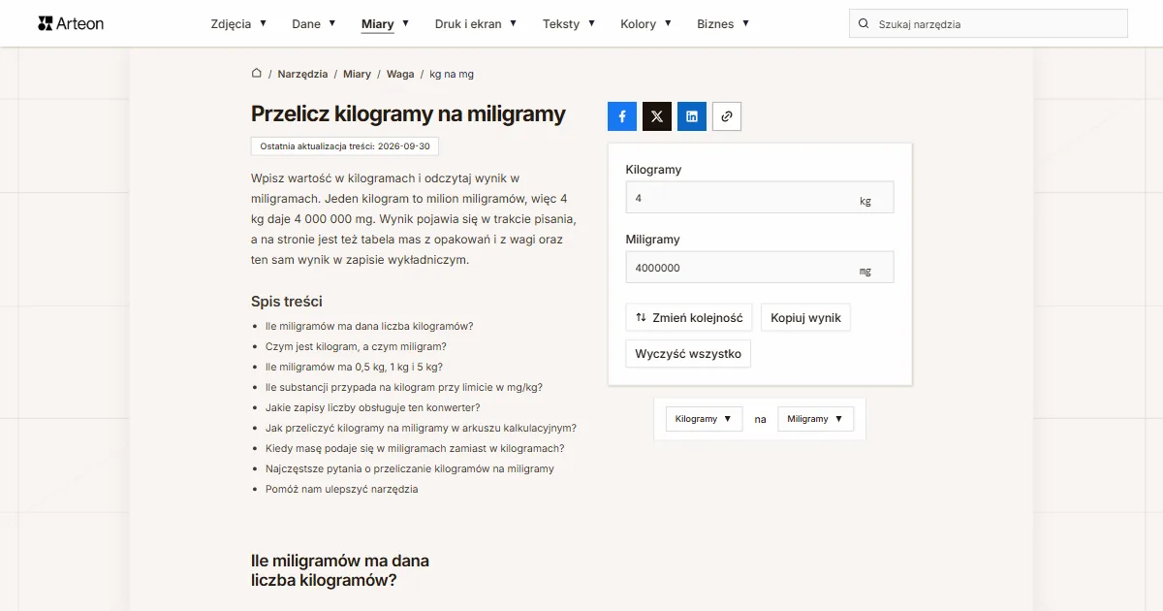The width and height of the screenshot is (1163, 611).
Task: Click the 'kg' unit suffix in Kilogramy field
Action: coord(865,202)
